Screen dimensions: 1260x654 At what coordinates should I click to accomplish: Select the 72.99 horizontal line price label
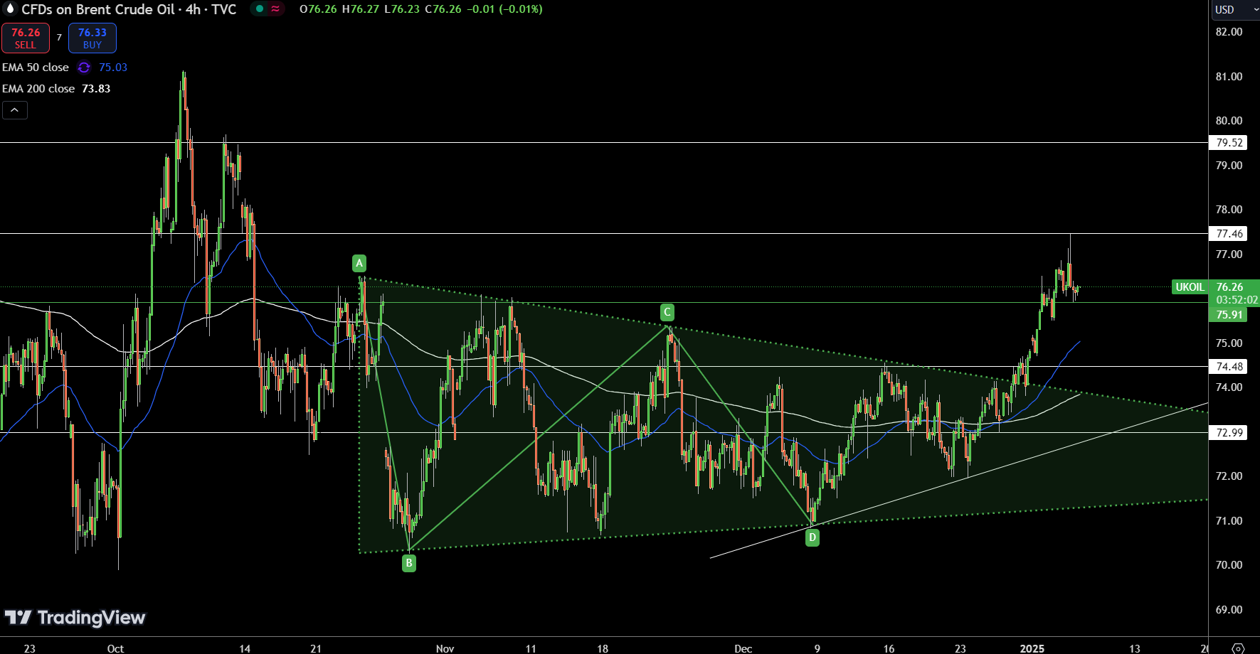[1229, 433]
